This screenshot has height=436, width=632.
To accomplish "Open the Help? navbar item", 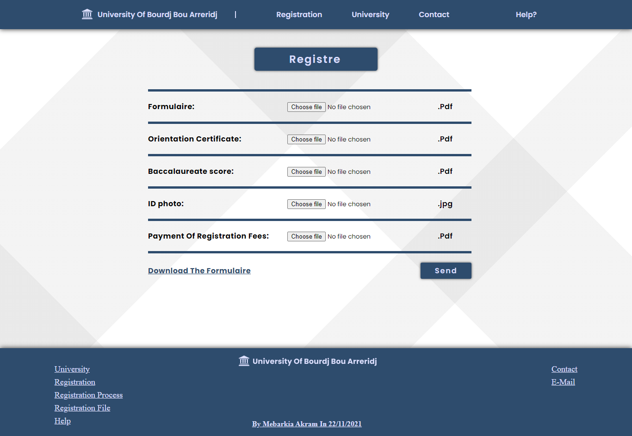I will [x=526, y=14].
